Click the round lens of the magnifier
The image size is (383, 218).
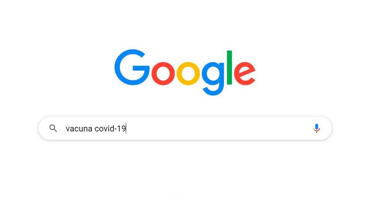52,127
